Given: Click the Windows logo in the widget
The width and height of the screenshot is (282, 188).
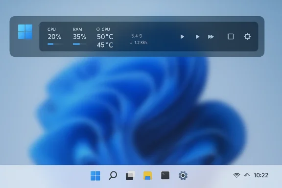Looking at the screenshot, I should tap(25, 32).
